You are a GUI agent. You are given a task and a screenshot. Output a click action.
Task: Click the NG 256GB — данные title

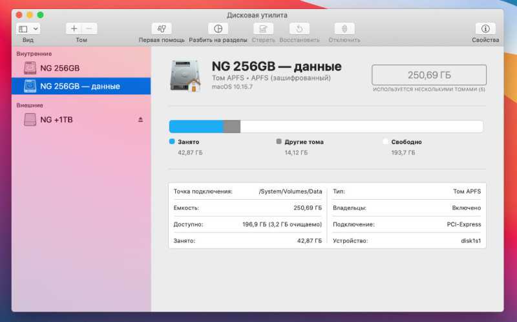click(277, 67)
